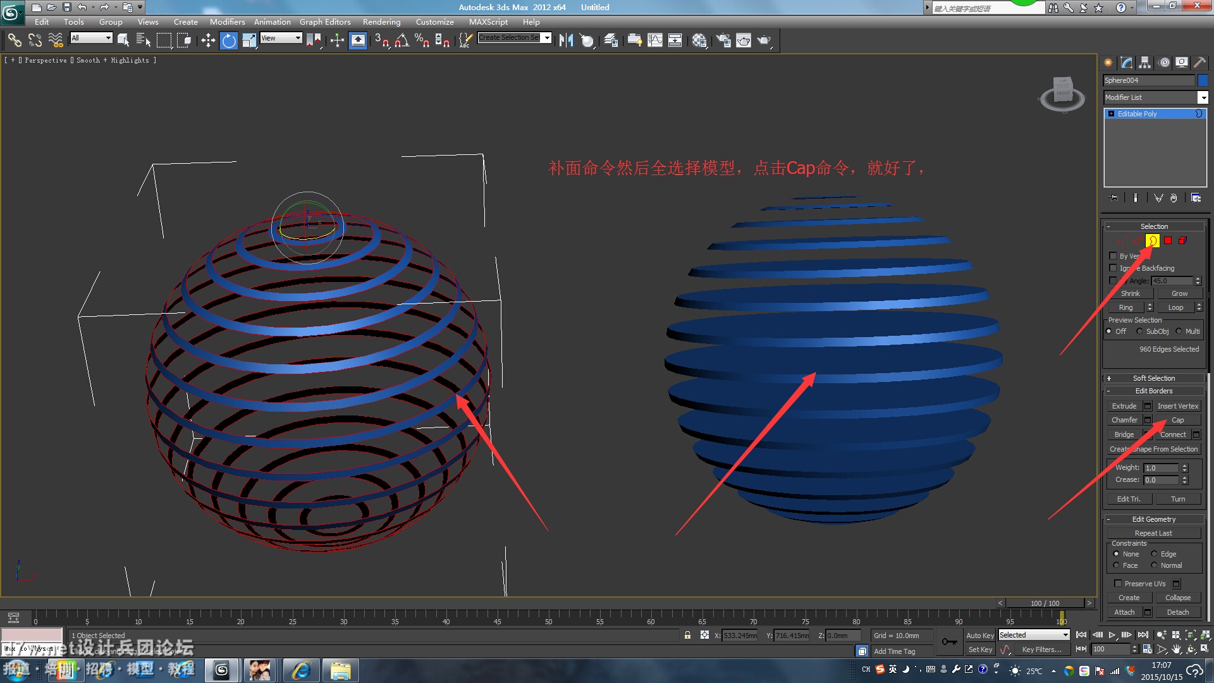Click the Cap button
This screenshot has height=683, width=1214.
1177,420
